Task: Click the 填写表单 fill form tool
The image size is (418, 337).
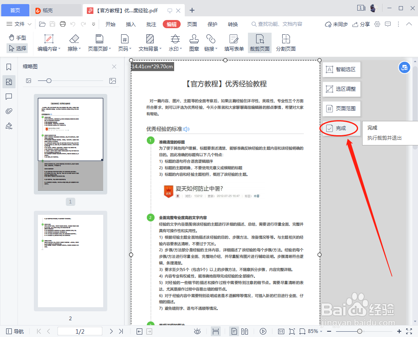Action: pyautogui.click(x=234, y=43)
